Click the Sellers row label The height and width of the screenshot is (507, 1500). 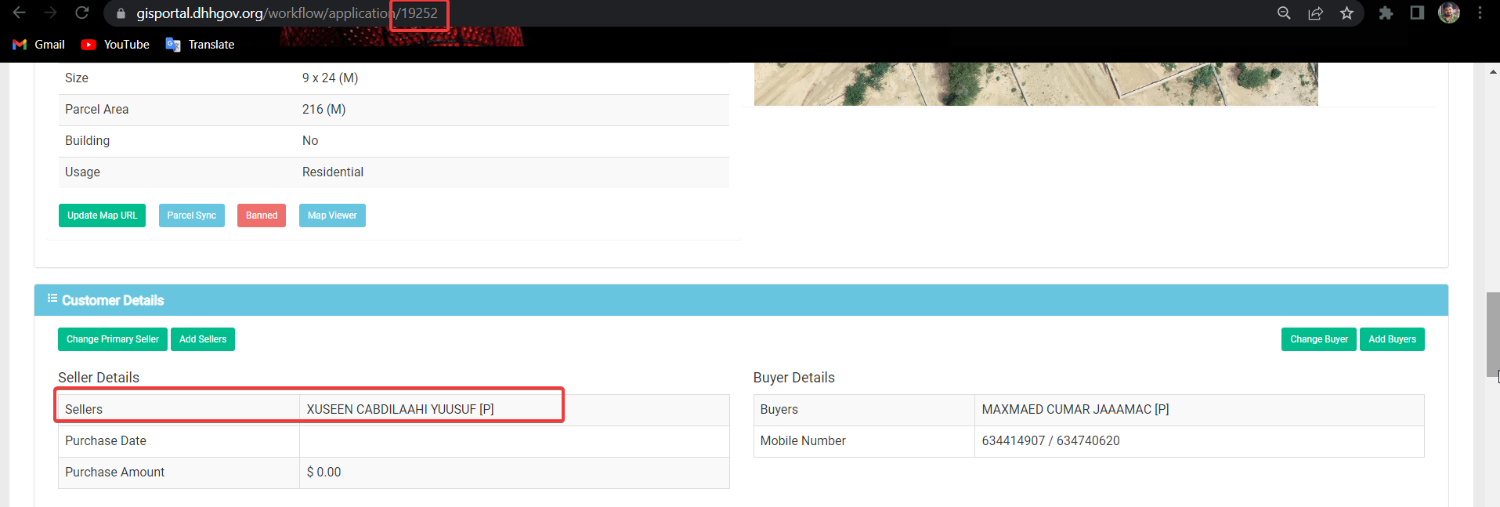(x=84, y=409)
